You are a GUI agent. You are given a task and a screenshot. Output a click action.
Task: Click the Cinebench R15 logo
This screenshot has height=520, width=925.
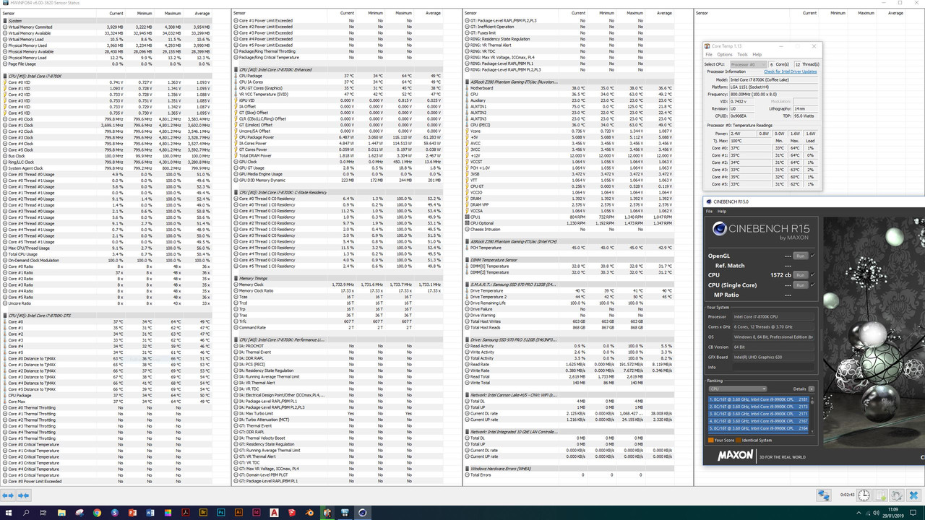(720, 228)
